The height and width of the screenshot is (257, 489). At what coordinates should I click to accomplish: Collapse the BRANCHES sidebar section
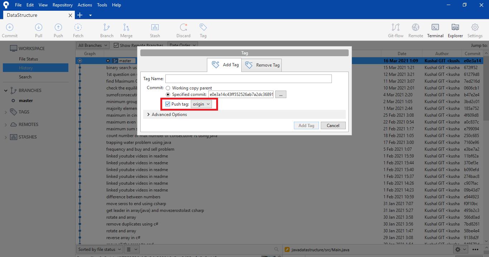pyautogui.click(x=6, y=91)
